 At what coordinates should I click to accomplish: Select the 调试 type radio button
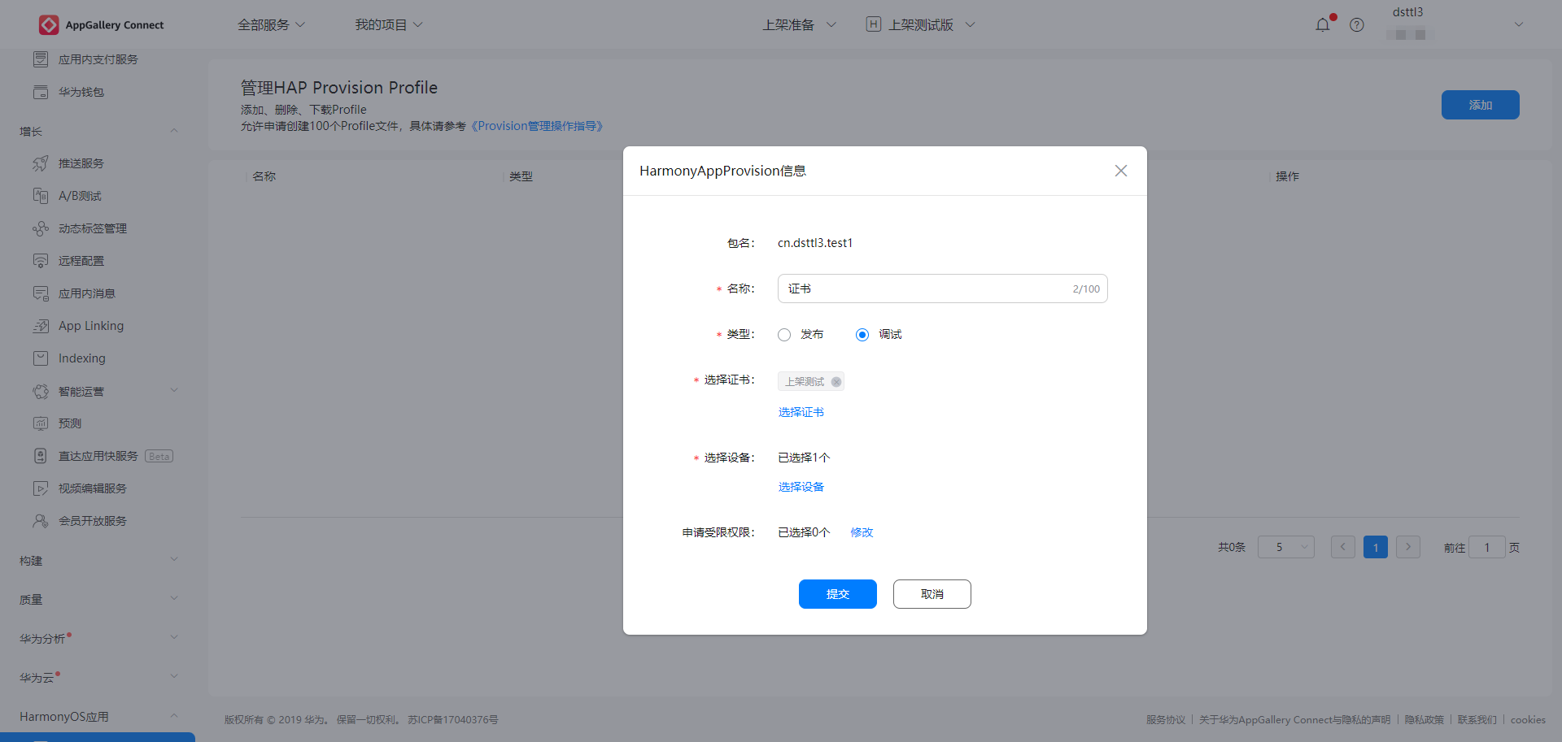click(862, 335)
